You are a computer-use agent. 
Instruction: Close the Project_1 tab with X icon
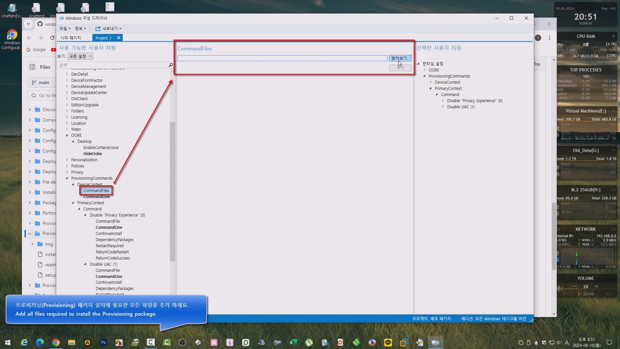(119, 38)
